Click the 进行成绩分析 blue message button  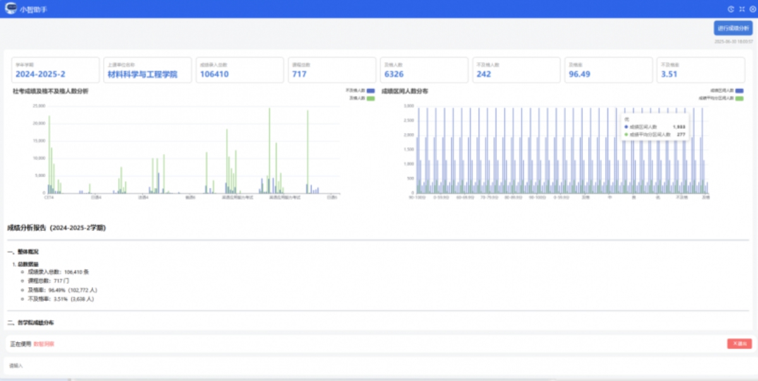point(733,28)
